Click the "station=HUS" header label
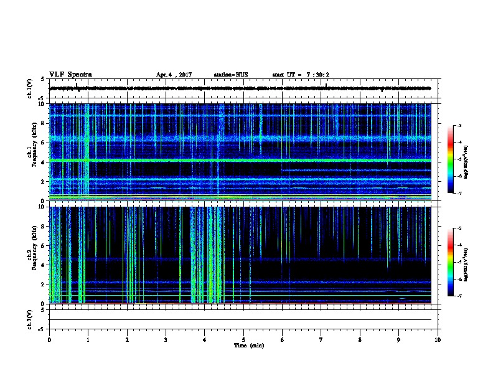Screen dimensions: 493x381 [231, 75]
